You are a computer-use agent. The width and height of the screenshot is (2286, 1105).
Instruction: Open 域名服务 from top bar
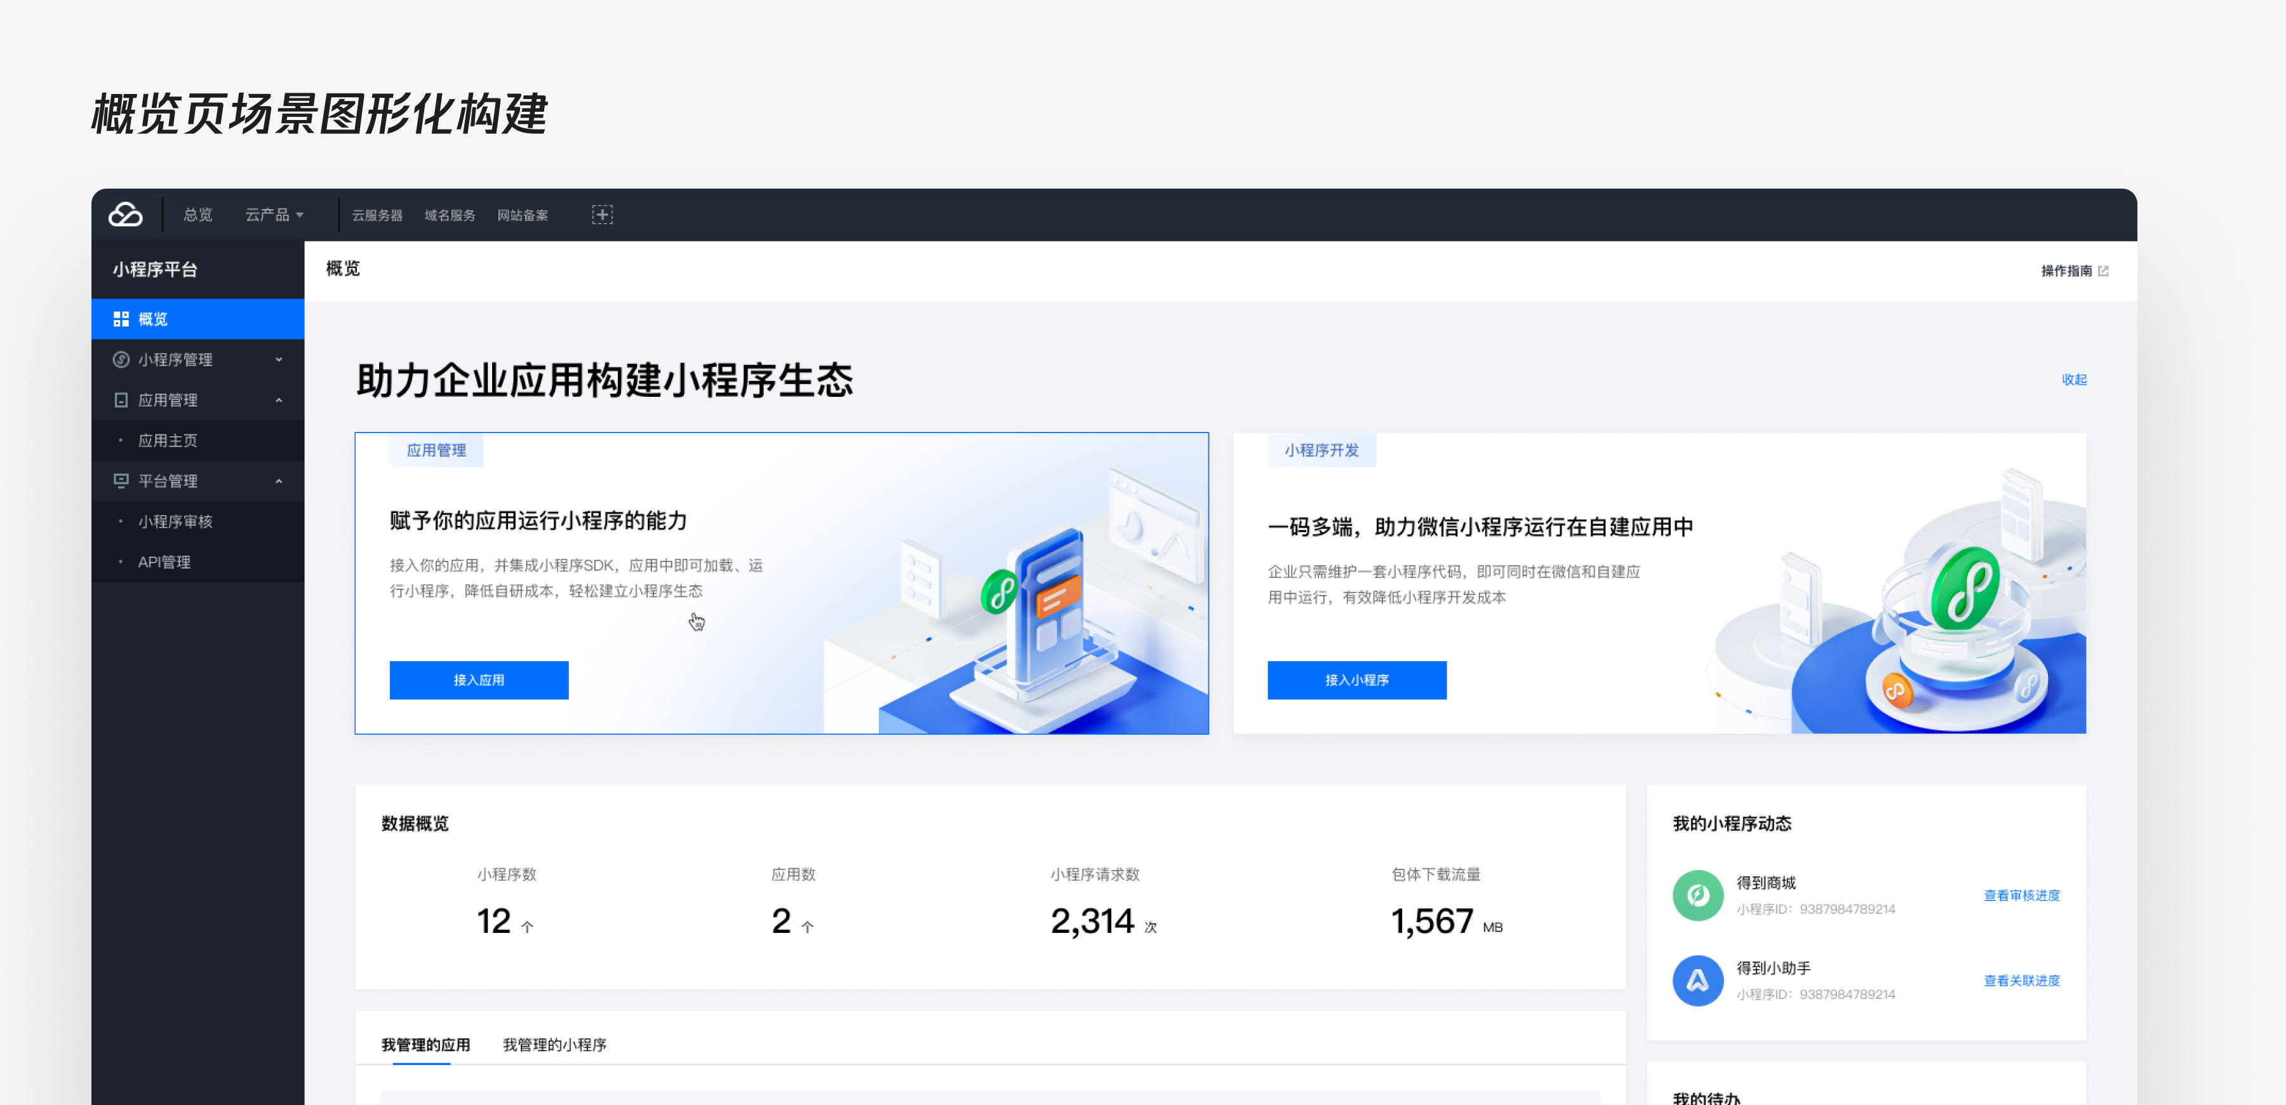[449, 215]
